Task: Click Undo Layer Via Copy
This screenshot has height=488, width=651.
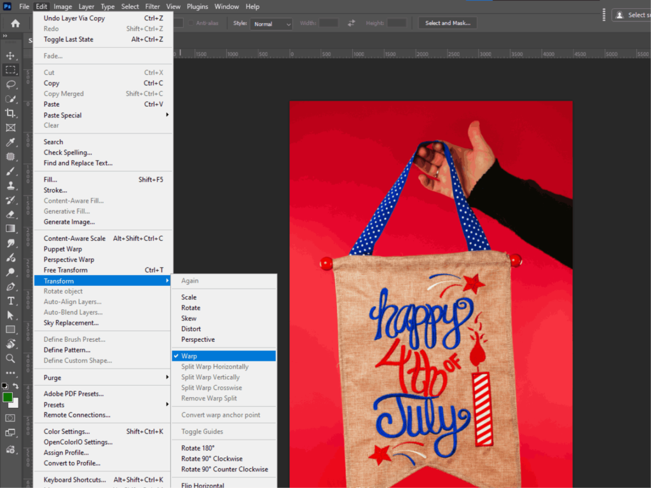Action: (x=103, y=18)
